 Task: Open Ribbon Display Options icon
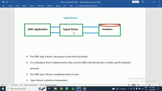pyautogui.click(x=143, y=2)
